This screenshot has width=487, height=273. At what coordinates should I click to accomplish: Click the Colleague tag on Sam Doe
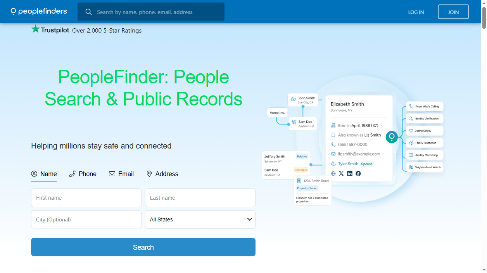point(300,170)
